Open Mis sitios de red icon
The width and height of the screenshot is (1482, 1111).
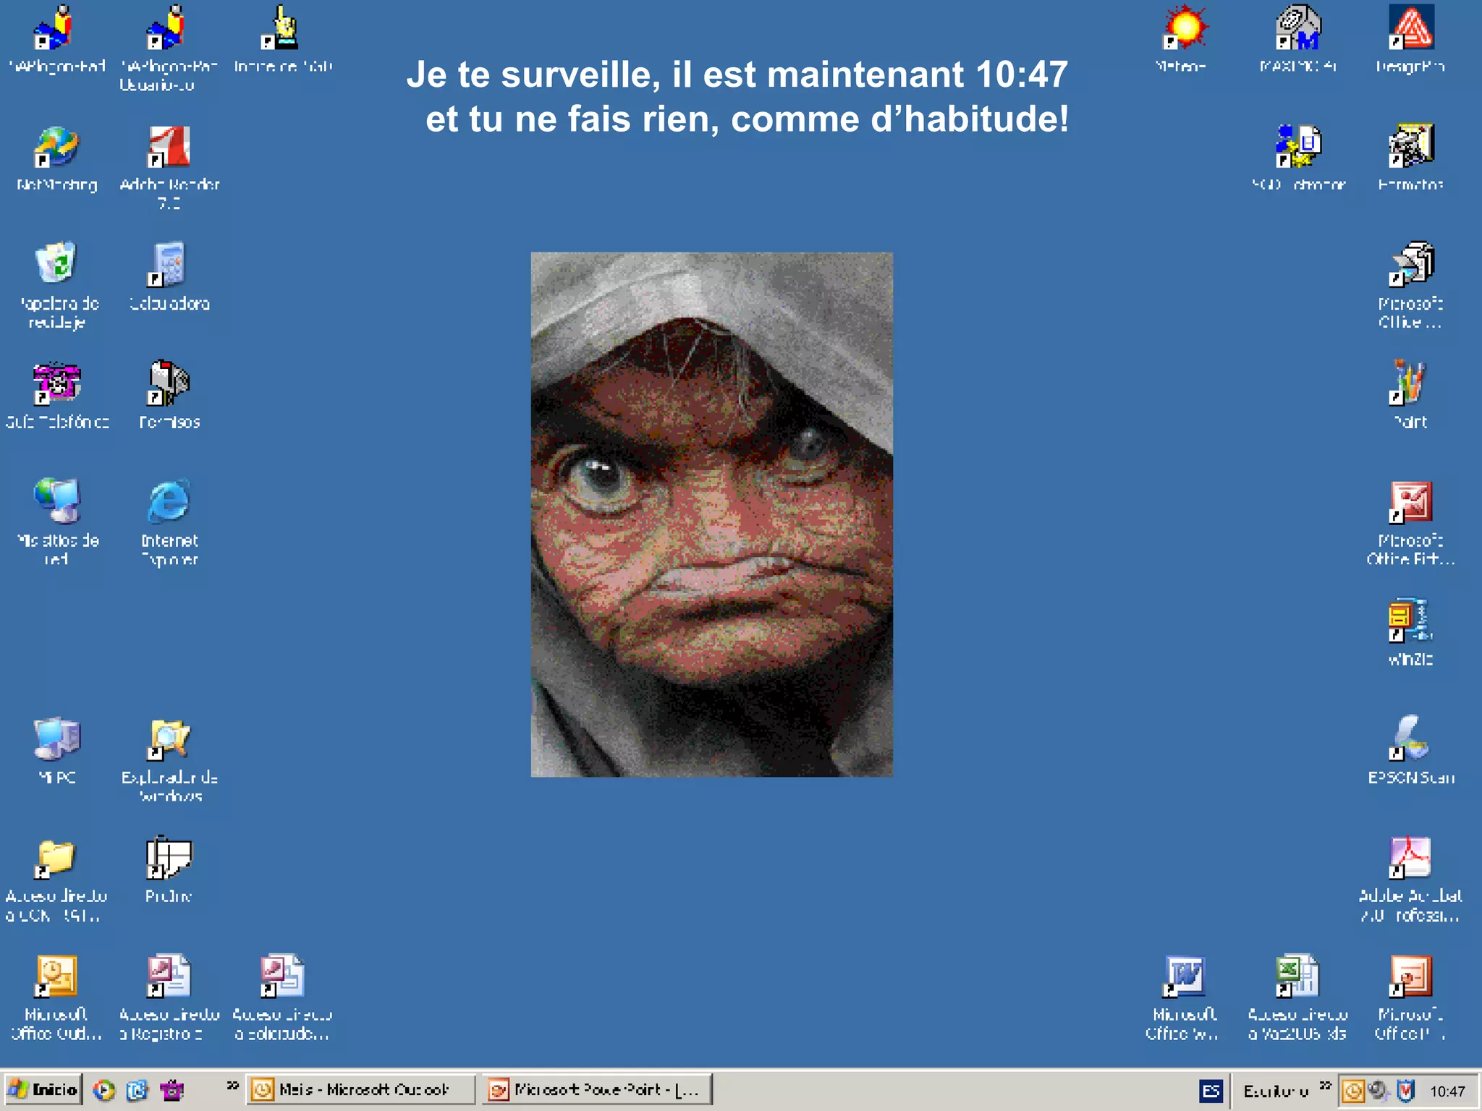click(x=56, y=501)
